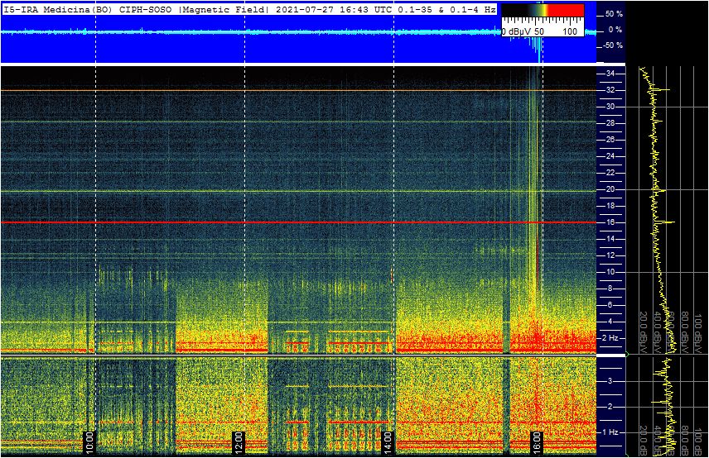
Task: Click the orange 32 Hz horizontal line
Action: pos(298,91)
